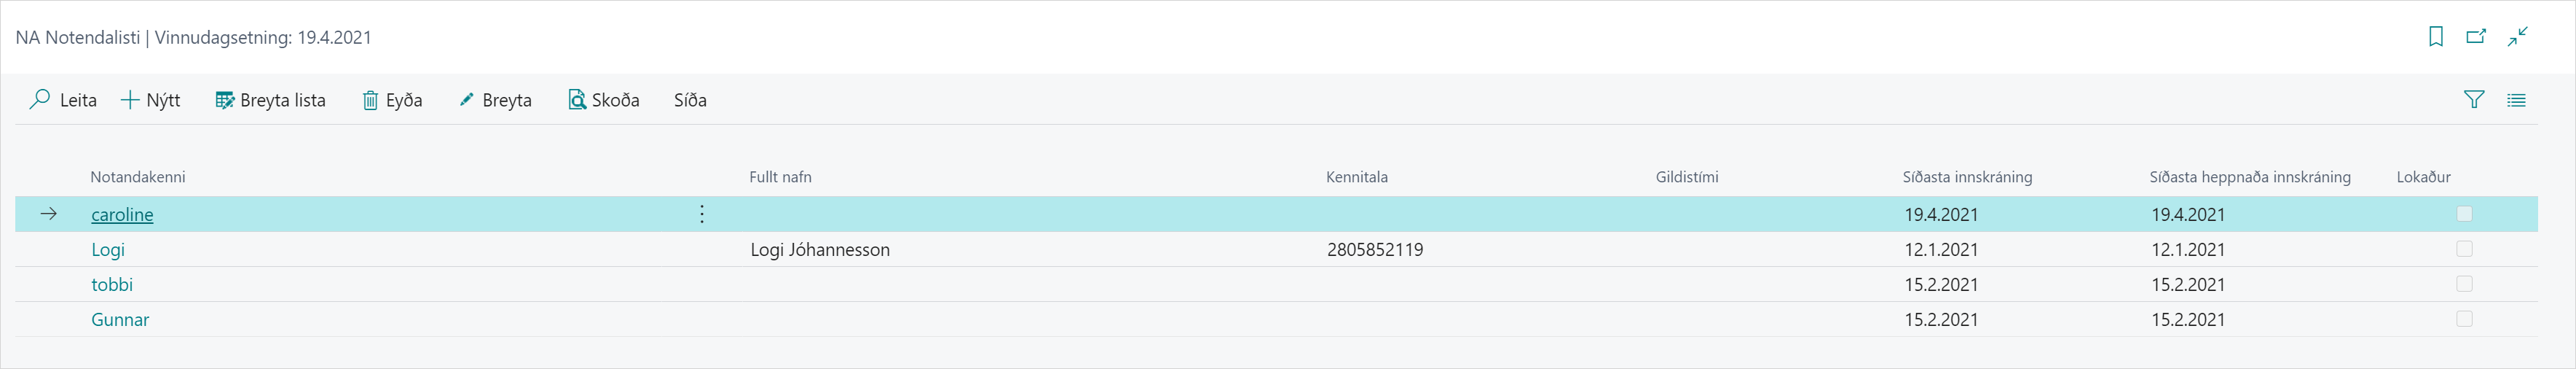Viewport: 2576px width, 369px height.
Task: Click the Skoða view icon
Action: pyautogui.click(x=577, y=100)
